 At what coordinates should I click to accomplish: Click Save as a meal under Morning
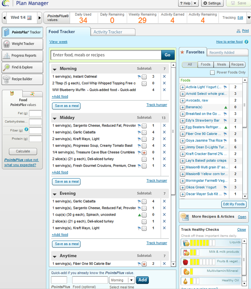[66, 106]
